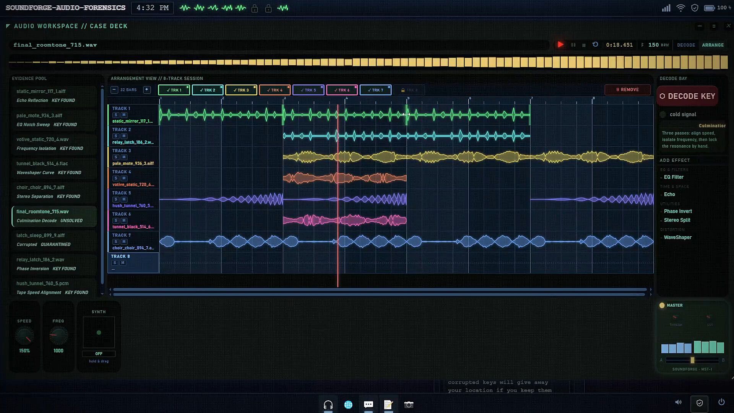Expand the Audio Workspace panel triangle
The width and height of the screenshot is (734, 413).
[8, 26]
